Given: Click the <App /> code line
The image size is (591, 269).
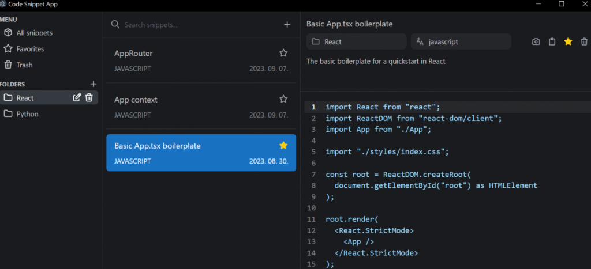Looking at the screenshot, I should point(358,241).
